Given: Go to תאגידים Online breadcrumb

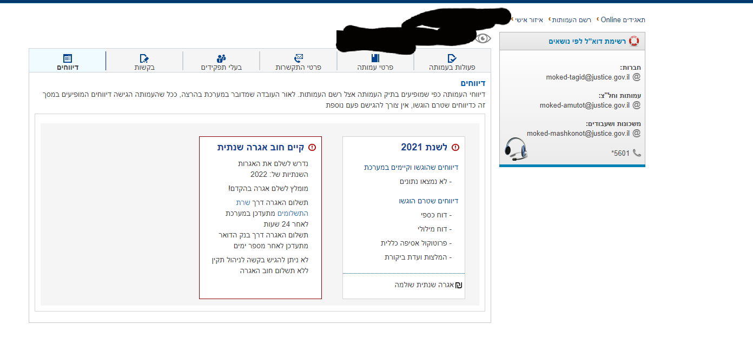Looking at the screenshot, I should (x=623, y=20).
